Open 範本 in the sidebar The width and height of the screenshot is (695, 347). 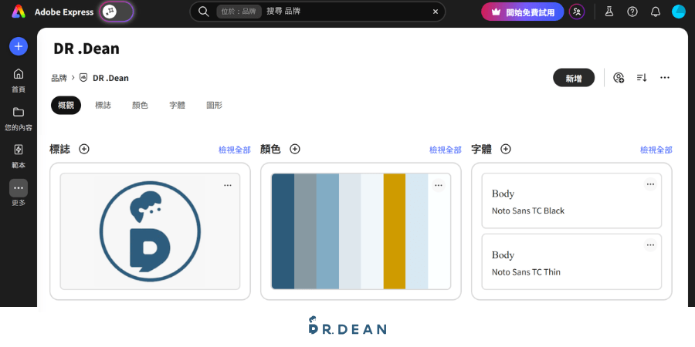[x=19, y=157]
